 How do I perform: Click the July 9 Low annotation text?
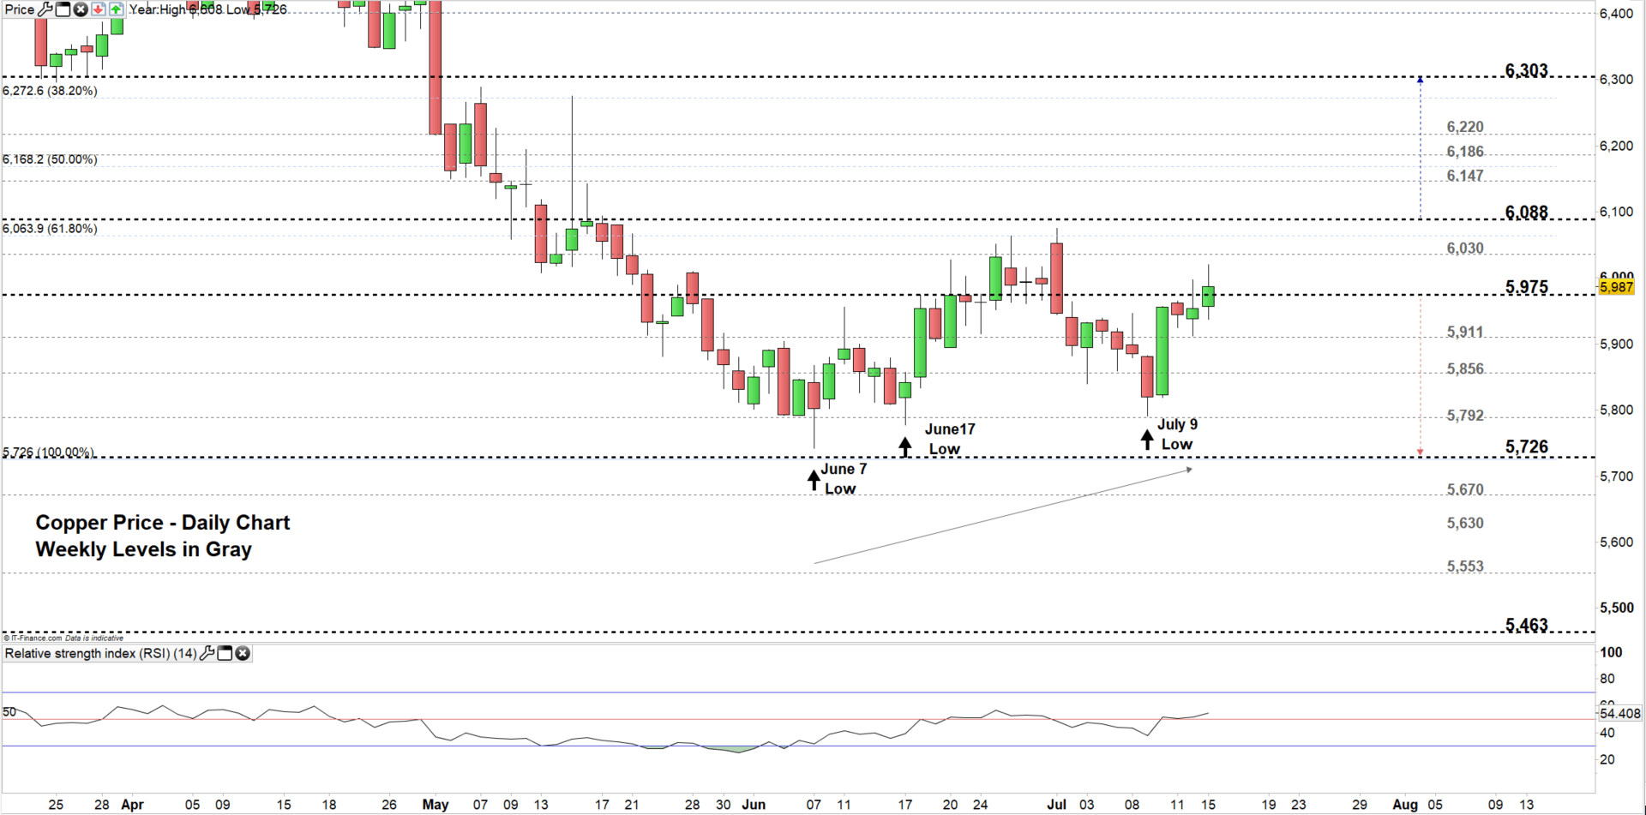(1177, 434)
